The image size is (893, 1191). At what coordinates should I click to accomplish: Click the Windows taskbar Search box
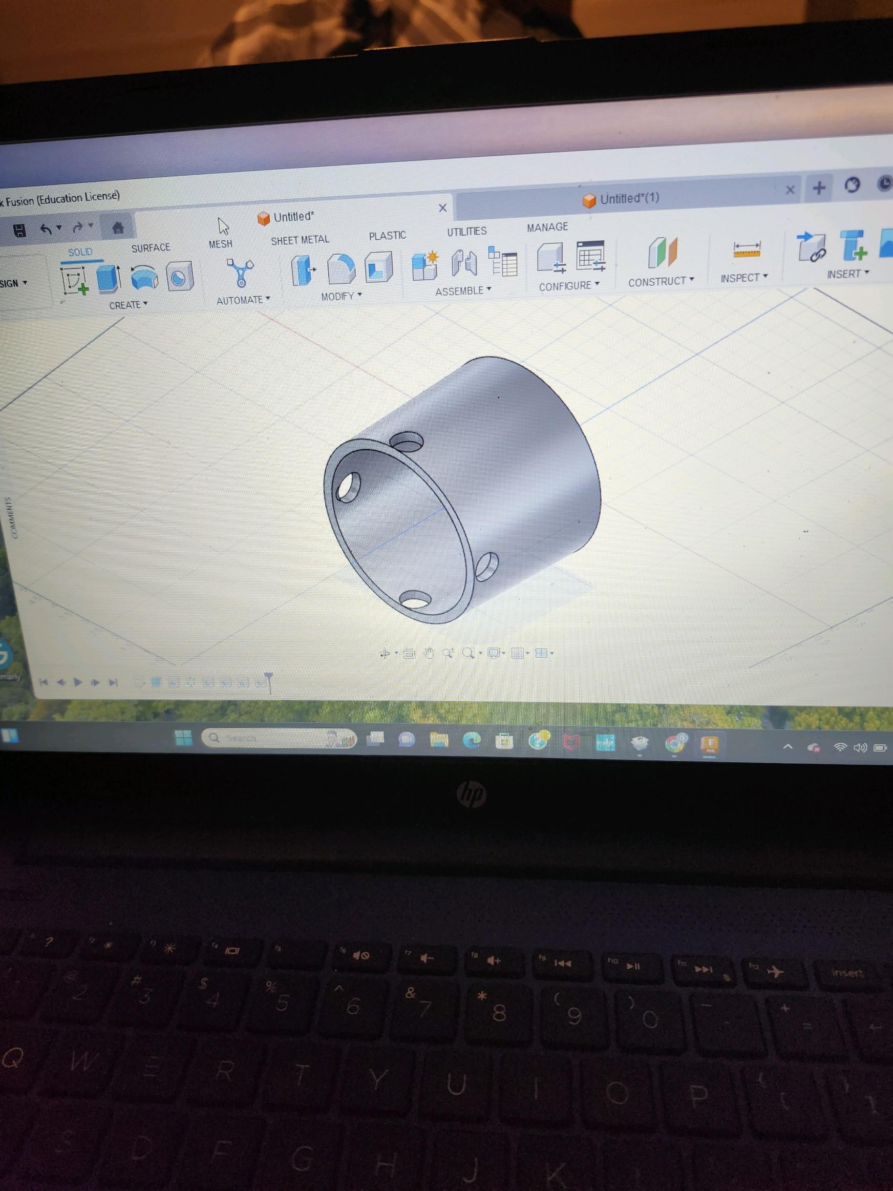pyautogui.click(x=279, y=738)
